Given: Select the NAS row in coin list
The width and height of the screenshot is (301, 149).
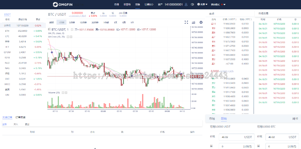Looking at the screenshot, I should pyautogui.click(x=23, y=68).
